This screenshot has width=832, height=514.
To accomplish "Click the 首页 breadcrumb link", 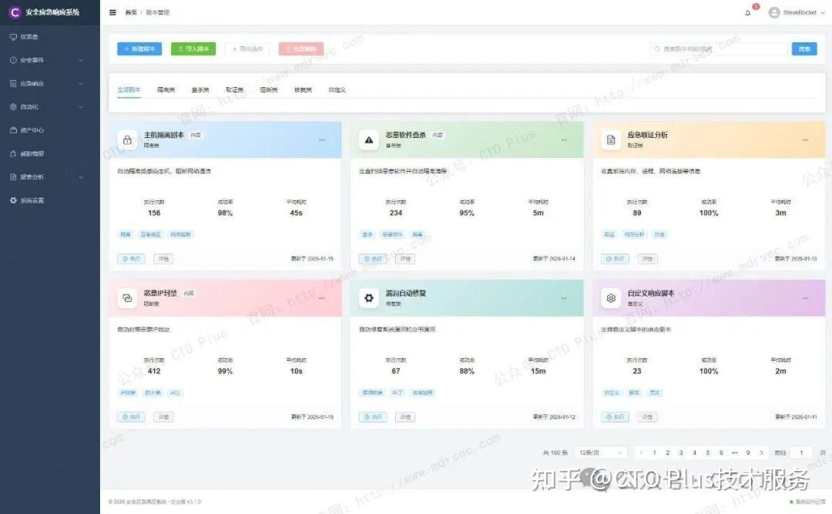I will click(130, 12).
